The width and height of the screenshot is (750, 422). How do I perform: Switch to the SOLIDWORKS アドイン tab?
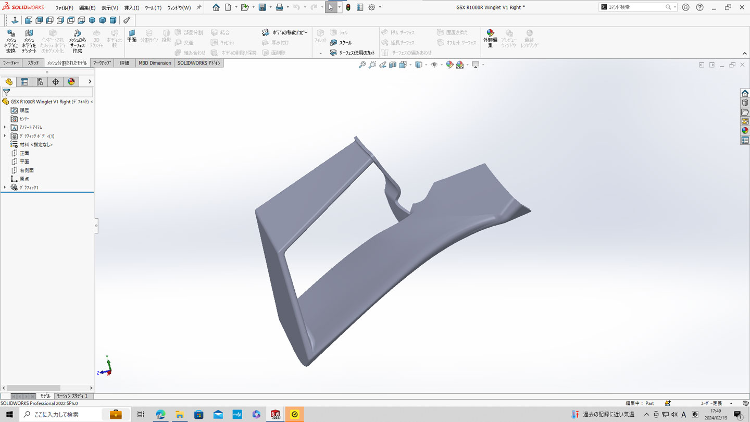click(x=199, y=63)
